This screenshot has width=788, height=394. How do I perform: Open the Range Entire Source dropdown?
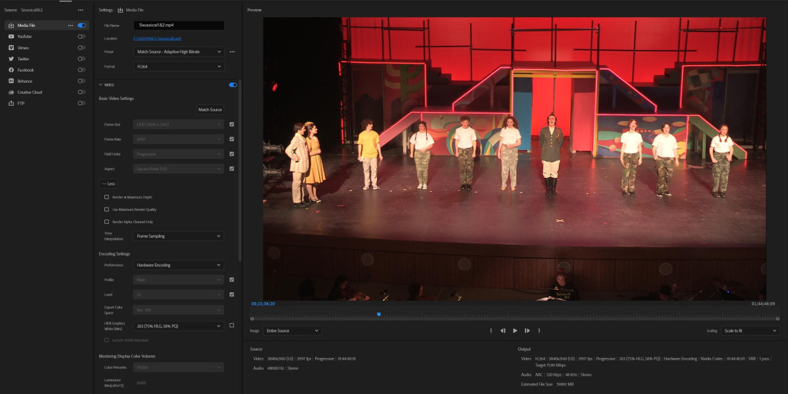(292, 331)
